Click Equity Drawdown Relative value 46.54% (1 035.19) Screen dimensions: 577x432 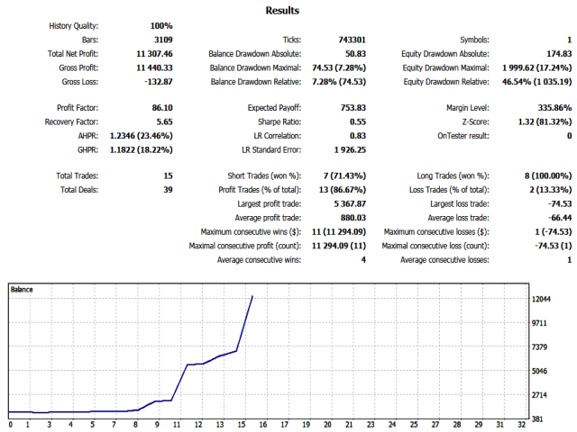pyautogui.click(x=537, y=82)
